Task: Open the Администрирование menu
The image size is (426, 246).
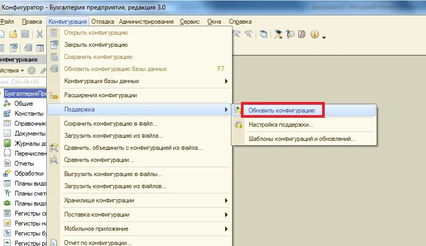Action: pyautogui.click(x=146, y=22)
